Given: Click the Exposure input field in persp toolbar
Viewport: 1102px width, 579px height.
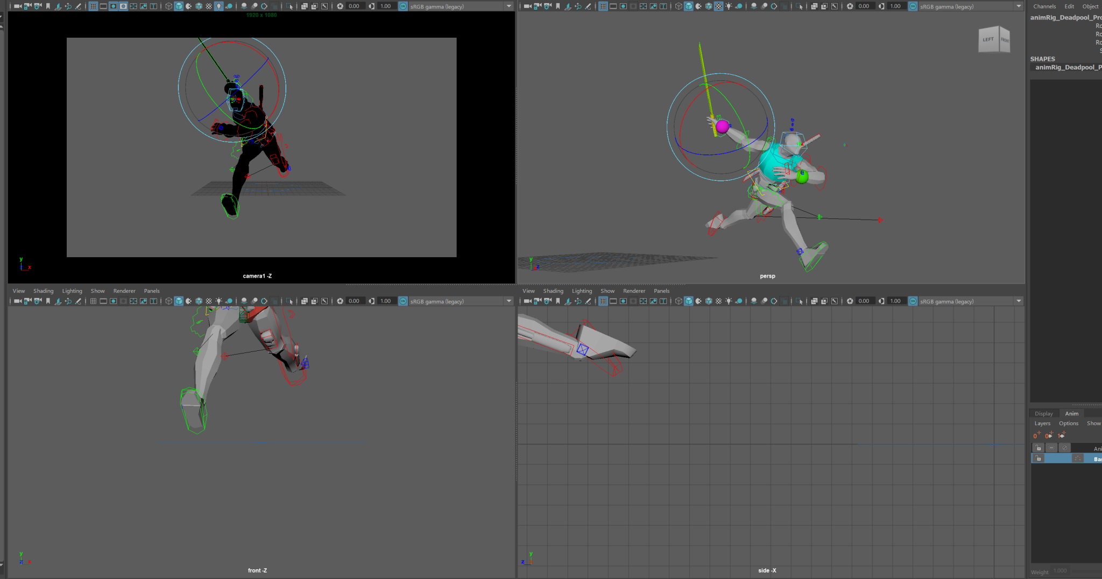Looking at the screenshot, I should click(864, 6).
